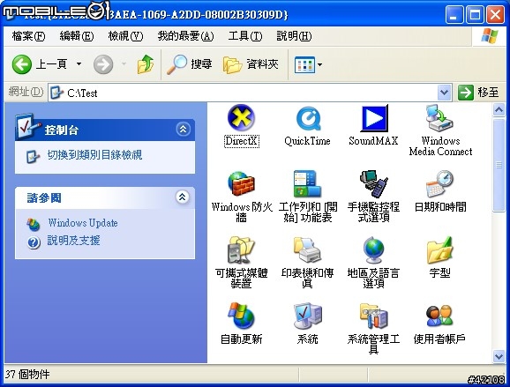Close the window with the red X
This screenshot has width=510, height=387.
tap(495, 14)
